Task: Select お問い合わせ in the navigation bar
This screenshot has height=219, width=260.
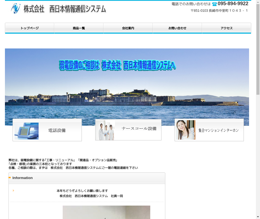Action: (177, 28)
